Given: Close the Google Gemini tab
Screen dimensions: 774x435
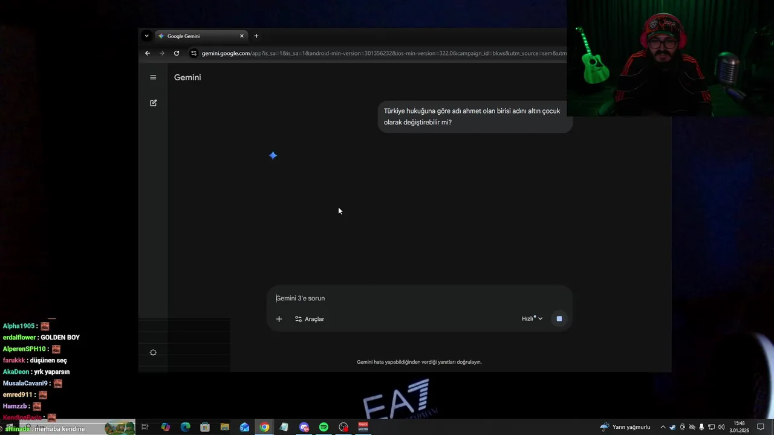Looking at the screenshot, I should coord(242,36).
